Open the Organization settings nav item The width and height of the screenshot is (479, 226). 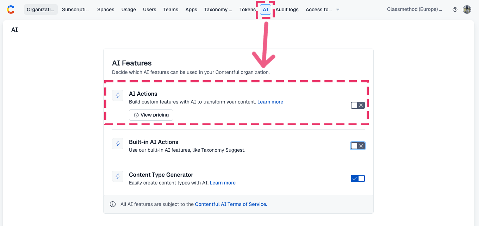(41, 10)
